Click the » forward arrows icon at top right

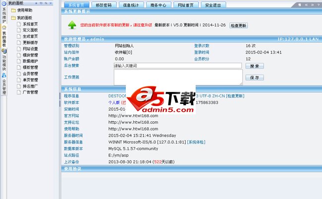[313, 5]
